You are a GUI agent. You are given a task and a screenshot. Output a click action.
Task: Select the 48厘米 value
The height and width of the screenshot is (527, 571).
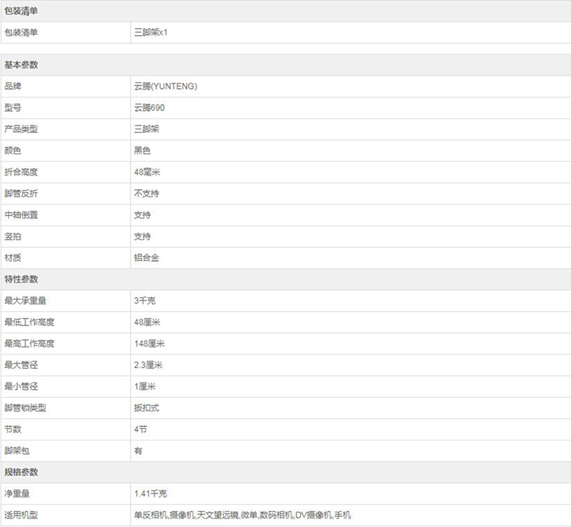[x=147, y=322]
